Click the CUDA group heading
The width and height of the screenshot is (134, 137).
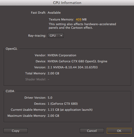point(10,91)
